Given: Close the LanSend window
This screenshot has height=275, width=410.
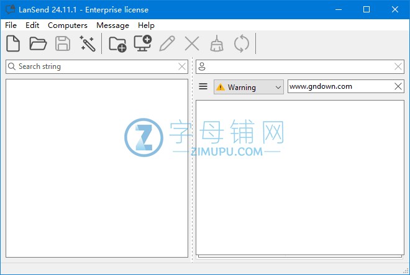Looking at the screenshot, I should [395, 10].
